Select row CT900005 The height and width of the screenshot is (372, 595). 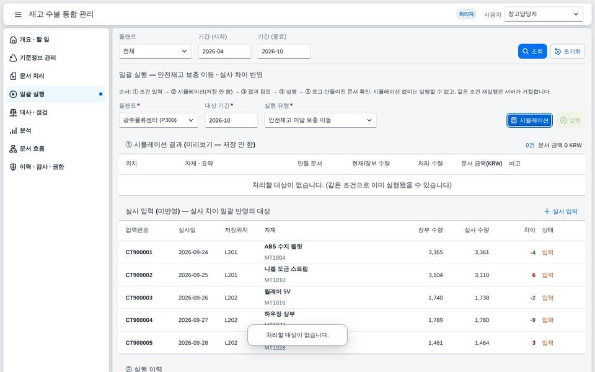(x=352, y=343)
